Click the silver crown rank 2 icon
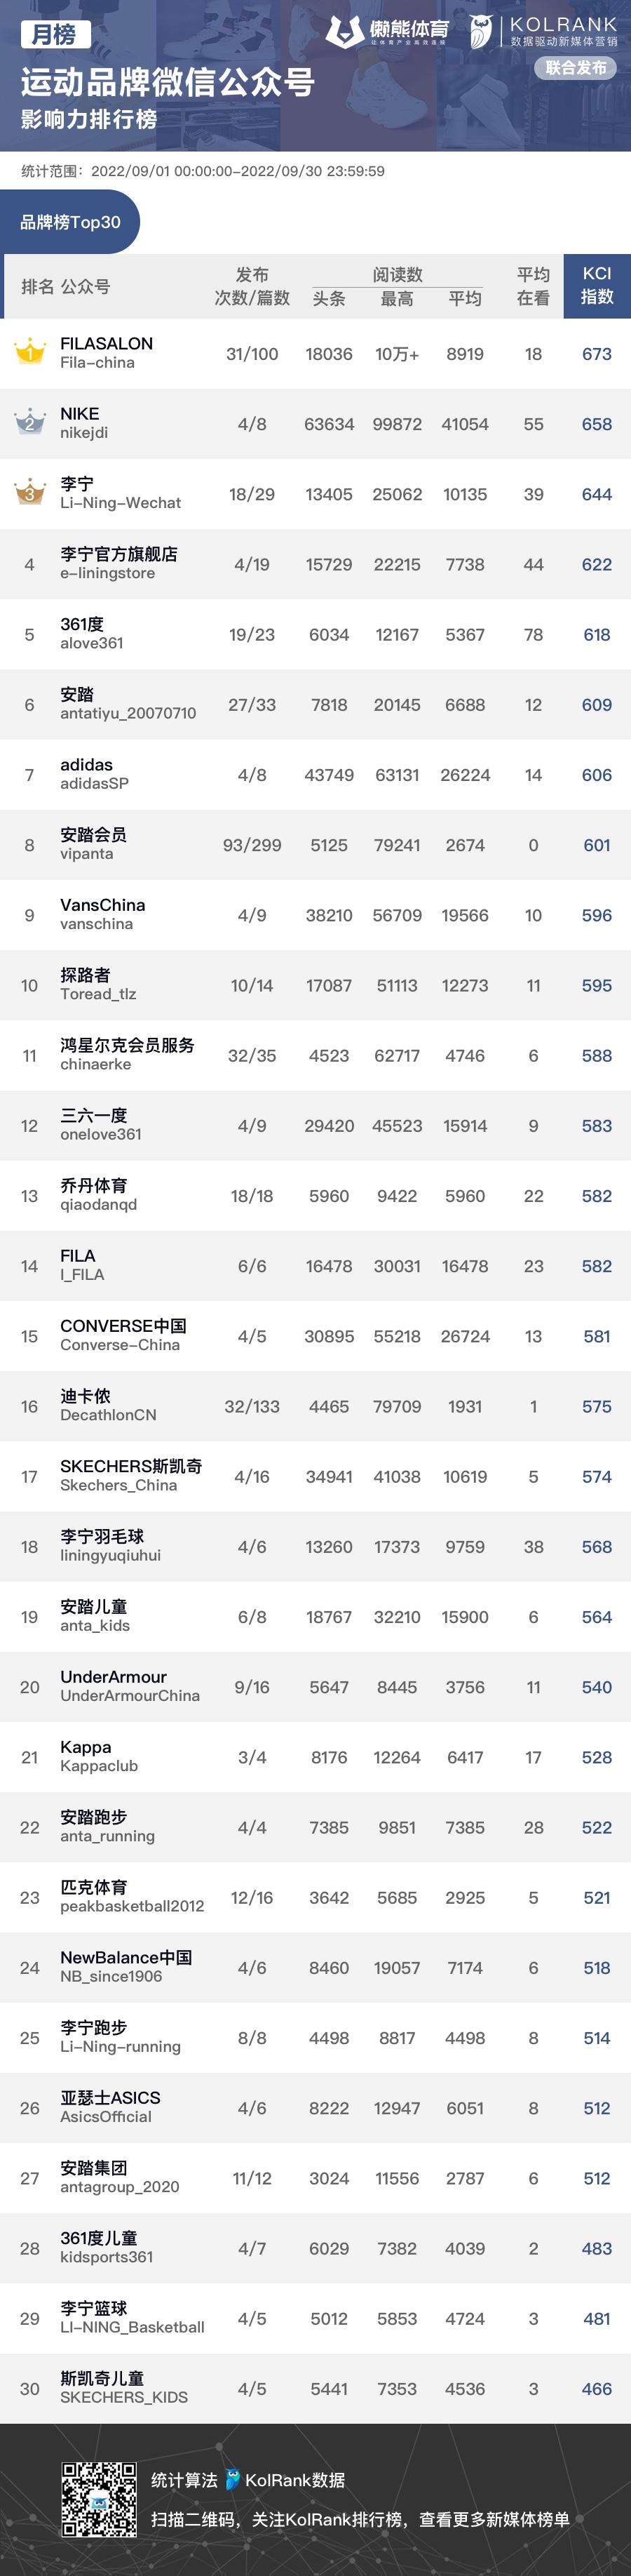The image size is (631, 2576). 30,422
